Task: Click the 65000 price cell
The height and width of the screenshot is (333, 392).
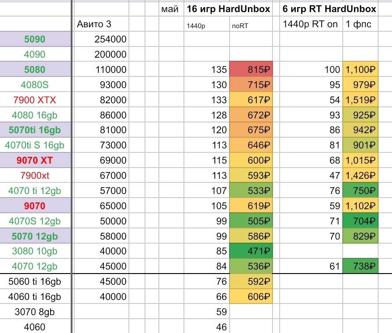Action: [102, 206]
